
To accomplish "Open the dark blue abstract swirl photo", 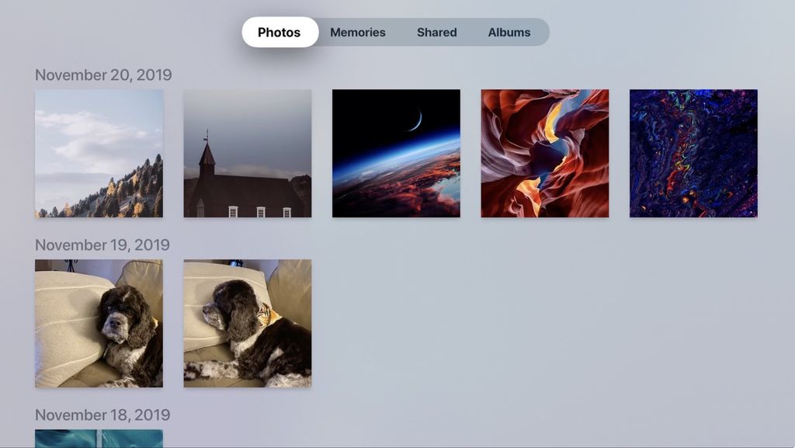I will pyautogui.click(x=693, y=154).
